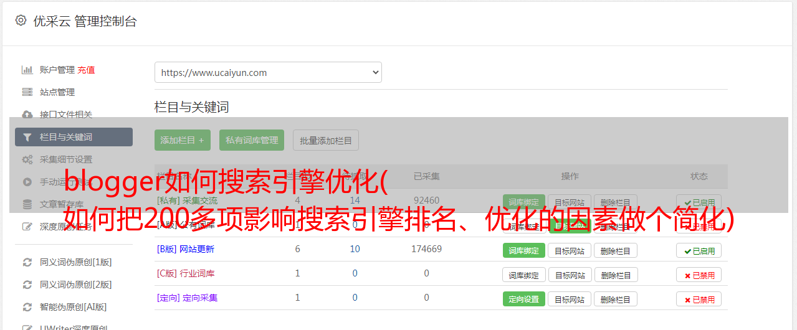Image resolution: width=797 pixels, height=330 pixels.
Task: Click 目标网站 in the 行业词库 row
Action: tap(570, 275)
